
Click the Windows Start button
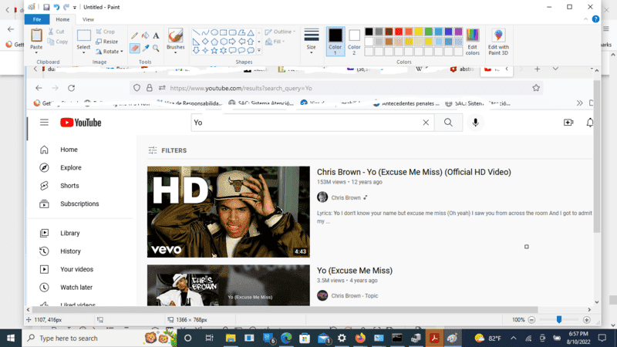pyautogui.click(x=11, y=338)
